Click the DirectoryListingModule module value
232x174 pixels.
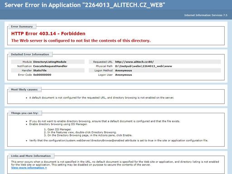point(50,62)
